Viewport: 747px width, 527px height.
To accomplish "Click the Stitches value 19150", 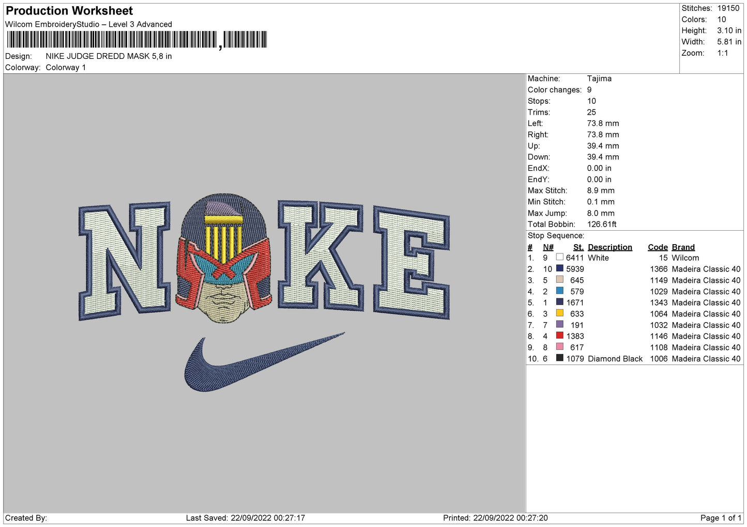I will (728, 8).
